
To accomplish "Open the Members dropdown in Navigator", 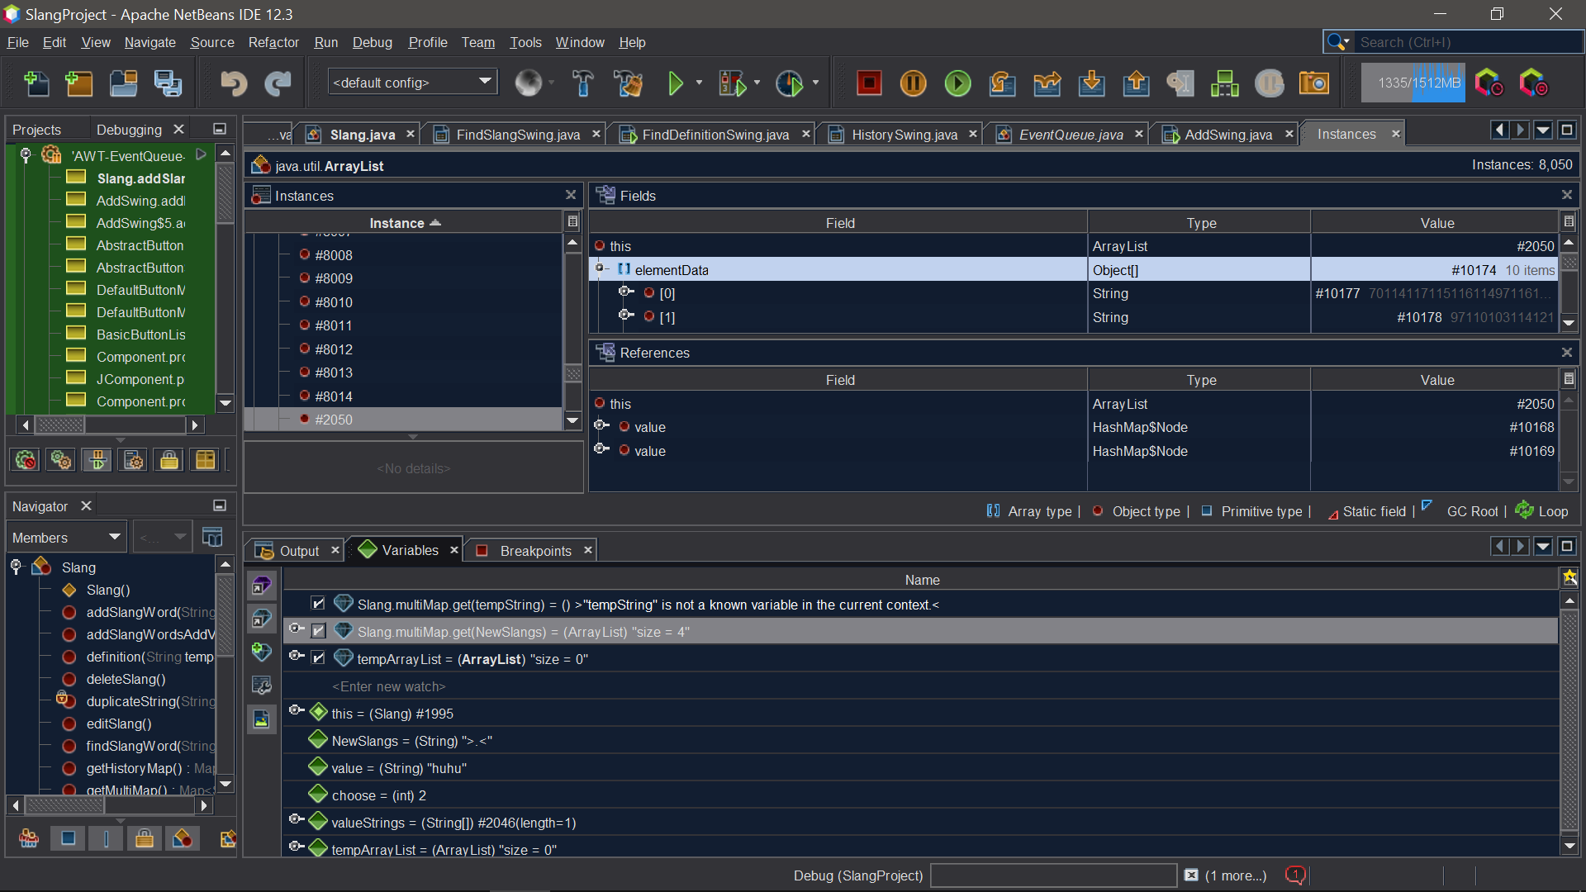I will pos(66,538).
